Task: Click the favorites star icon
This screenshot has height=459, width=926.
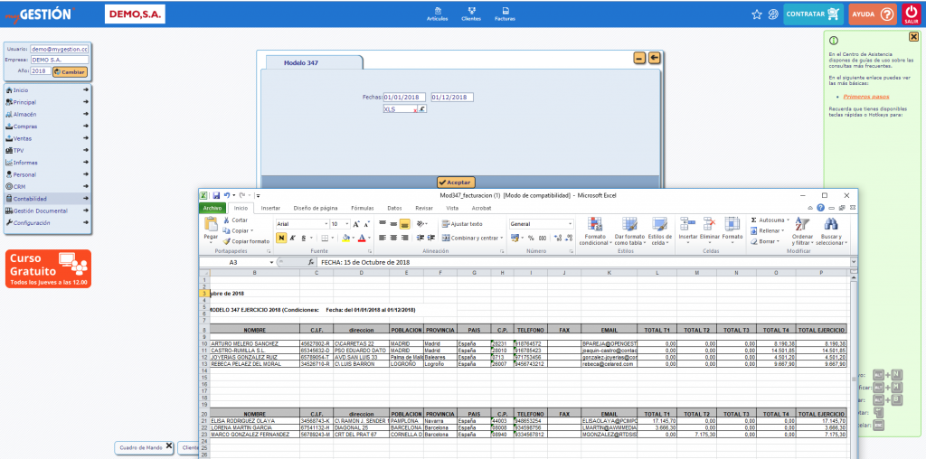Action: point(757,14)
